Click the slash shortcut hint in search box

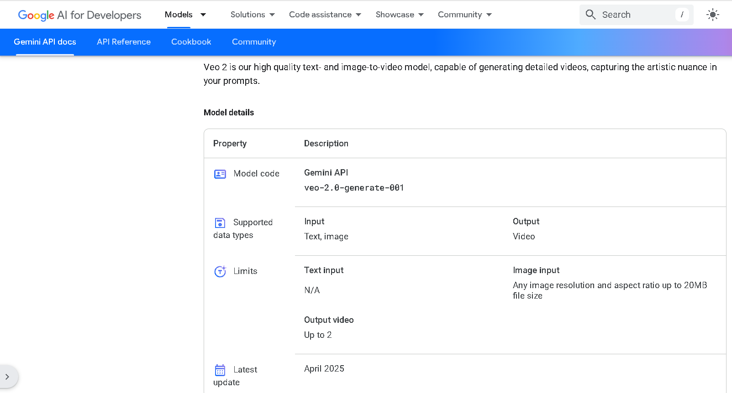682,15
